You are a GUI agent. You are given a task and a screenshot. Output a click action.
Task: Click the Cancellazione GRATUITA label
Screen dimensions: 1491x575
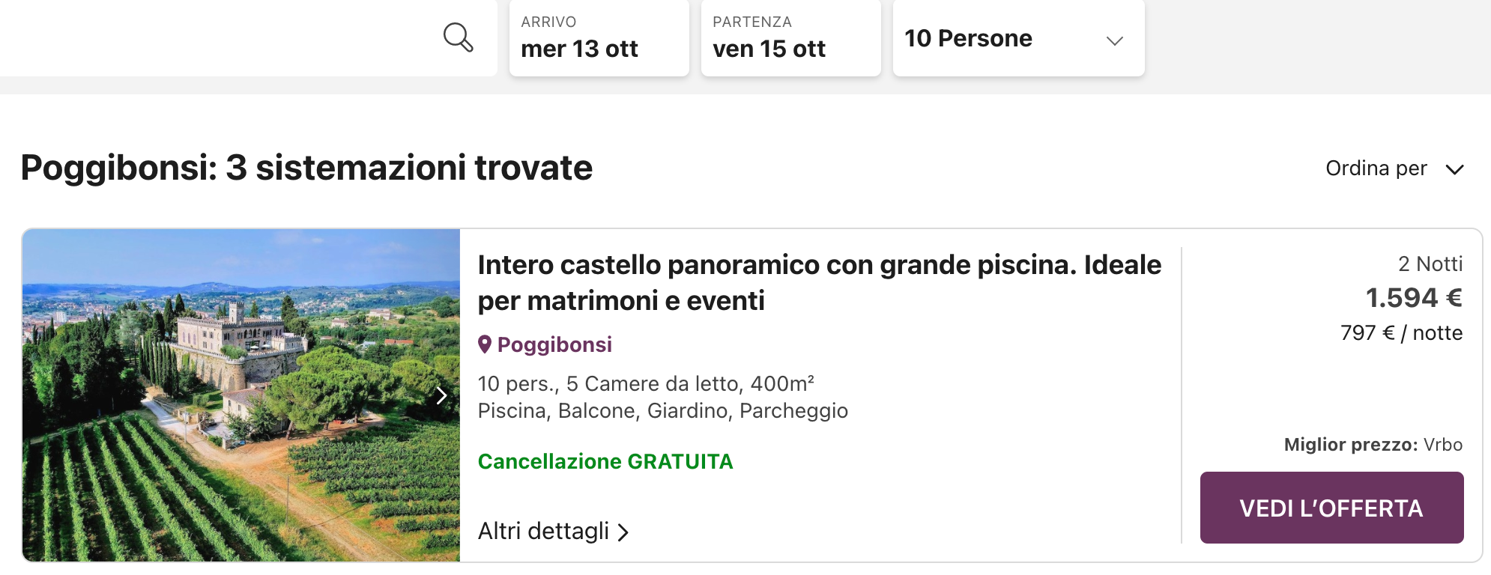605,461
